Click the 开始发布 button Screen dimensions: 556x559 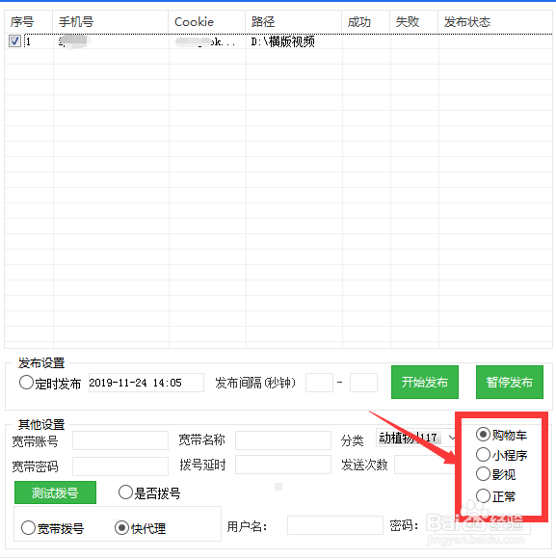425,383
